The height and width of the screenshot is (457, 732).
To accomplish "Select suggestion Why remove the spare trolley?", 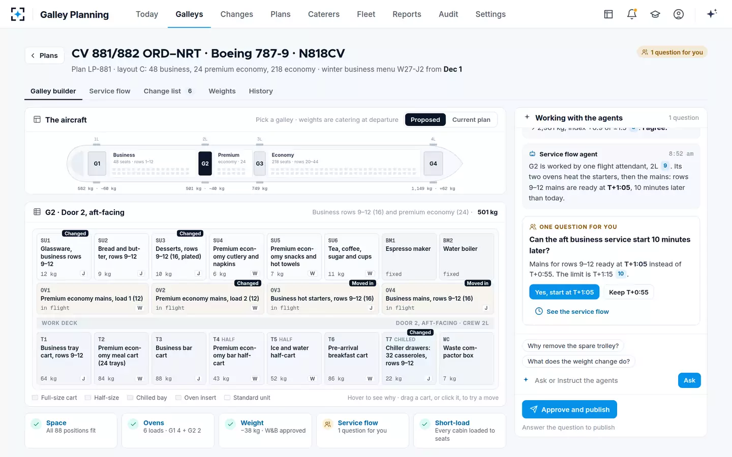I will 573,346.
